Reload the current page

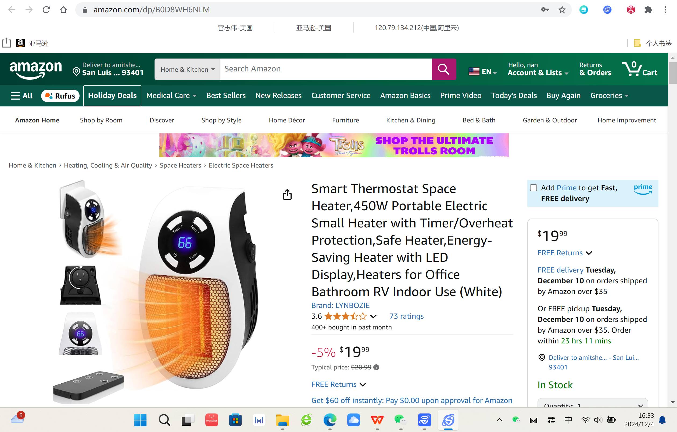46,10
